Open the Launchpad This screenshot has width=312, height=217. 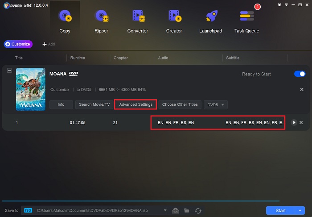click(x=210, y=21)
